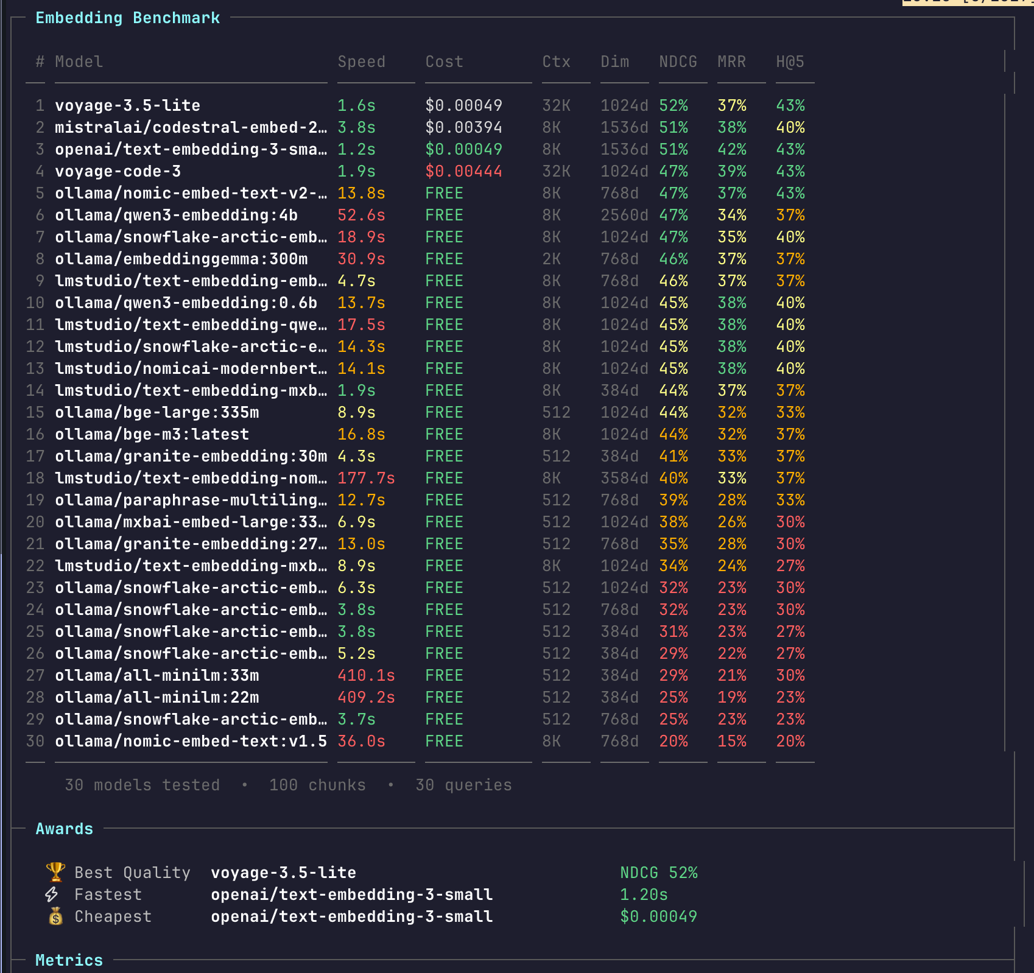This screenshot has height=973, width=1034.
Task: Select the ollama/bge-large:335m model name
Action: point(157,412)
